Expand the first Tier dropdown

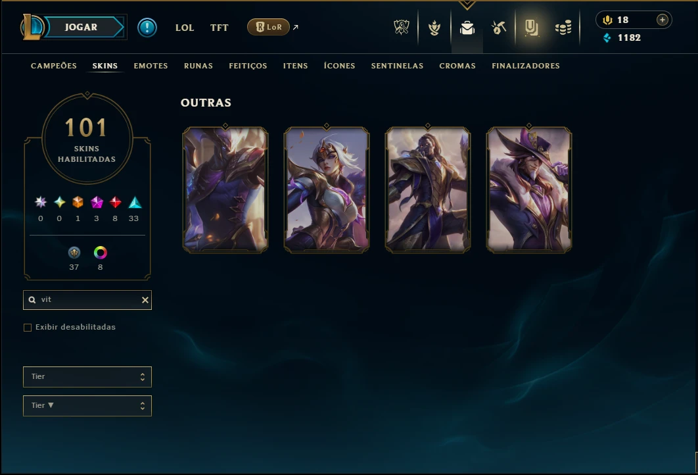[x=87, y=377]
